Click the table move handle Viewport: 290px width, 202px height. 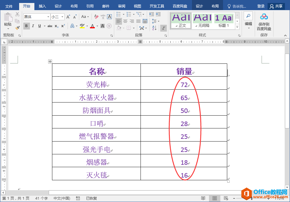point(50,61)
